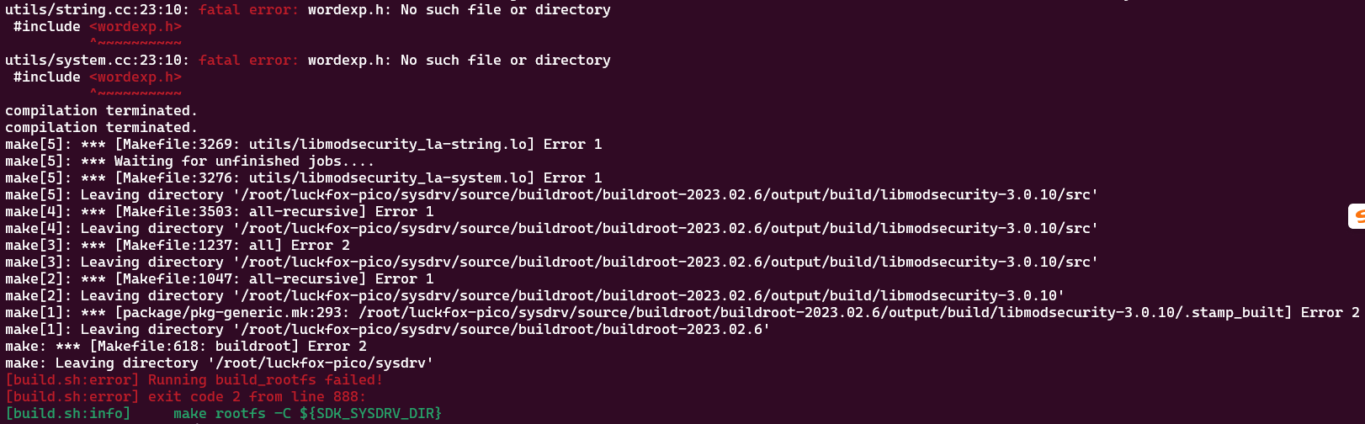Click the make[1] Leaving buildroot-2023.02.6 directory line
The image size is (1365, 424).
tap(388, 330)
